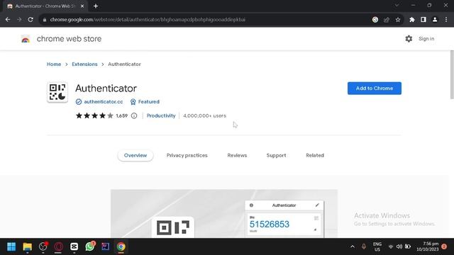Image resolution: width=454 pixels, height=255 pixels.
Task: Click the "1,659" ratings count
Action: pyautogui.click(x=121, y=115)
